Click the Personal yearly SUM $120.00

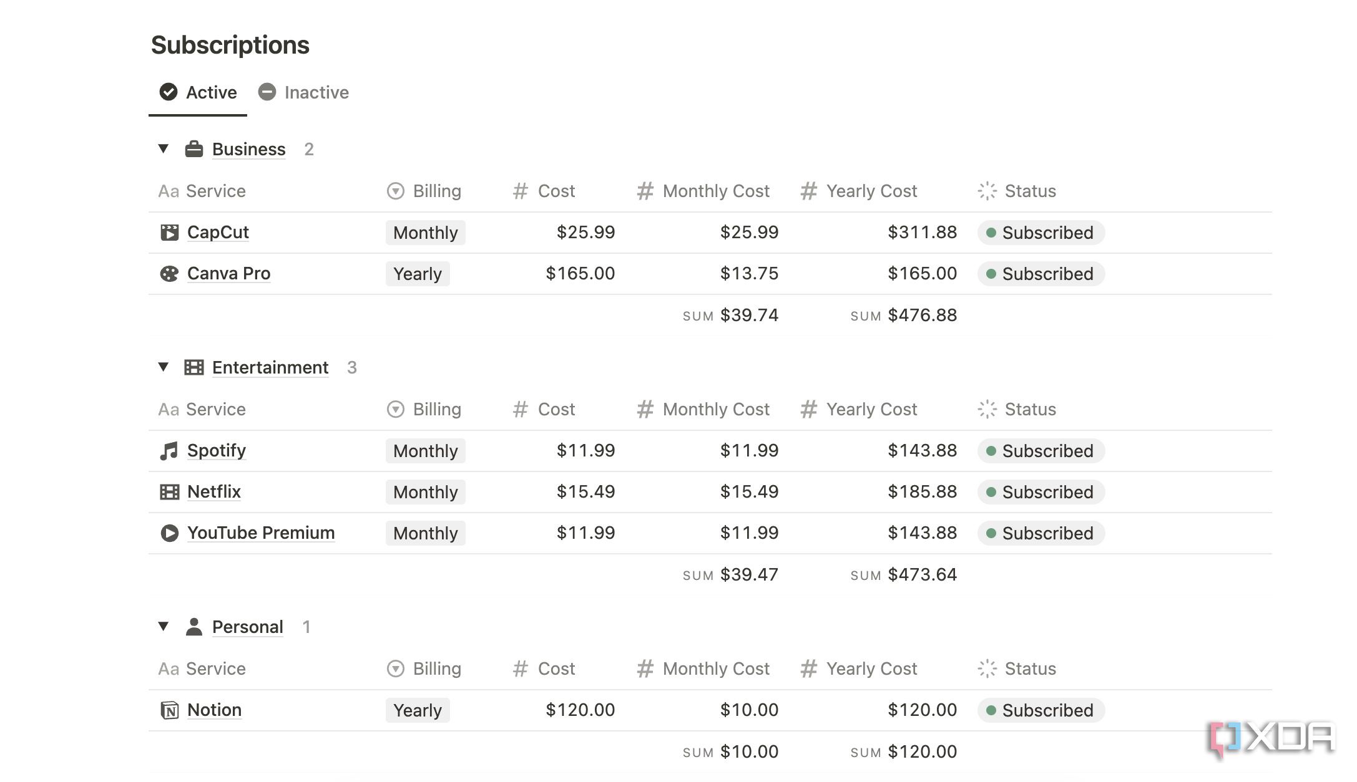click(903, 751)
